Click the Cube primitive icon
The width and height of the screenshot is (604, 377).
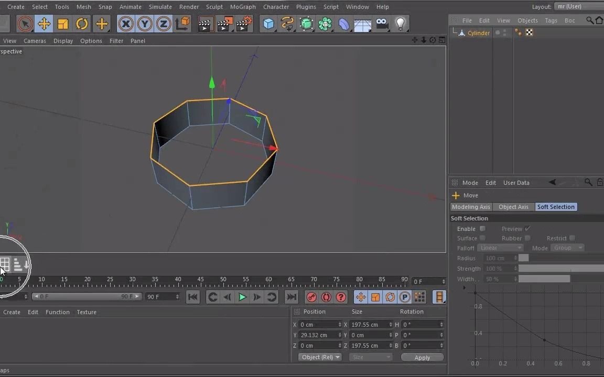(268, 24)
